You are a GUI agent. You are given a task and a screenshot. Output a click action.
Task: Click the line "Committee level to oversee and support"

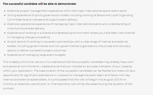(x=42, y=20)
